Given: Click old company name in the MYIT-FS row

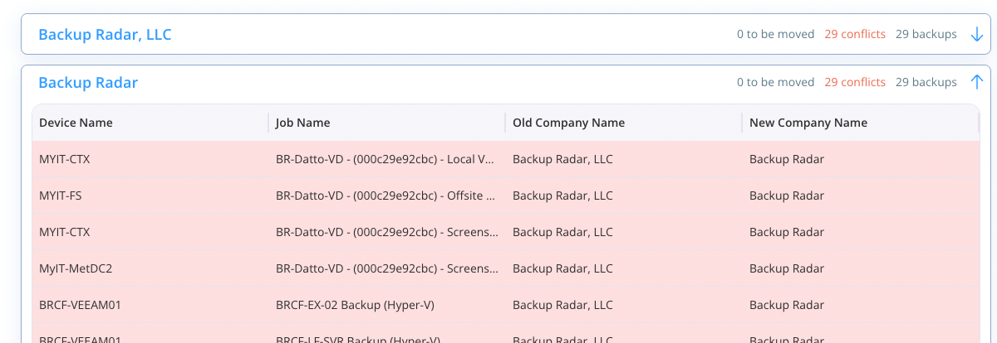Looking at the screenshot, I should pos(562,196).
